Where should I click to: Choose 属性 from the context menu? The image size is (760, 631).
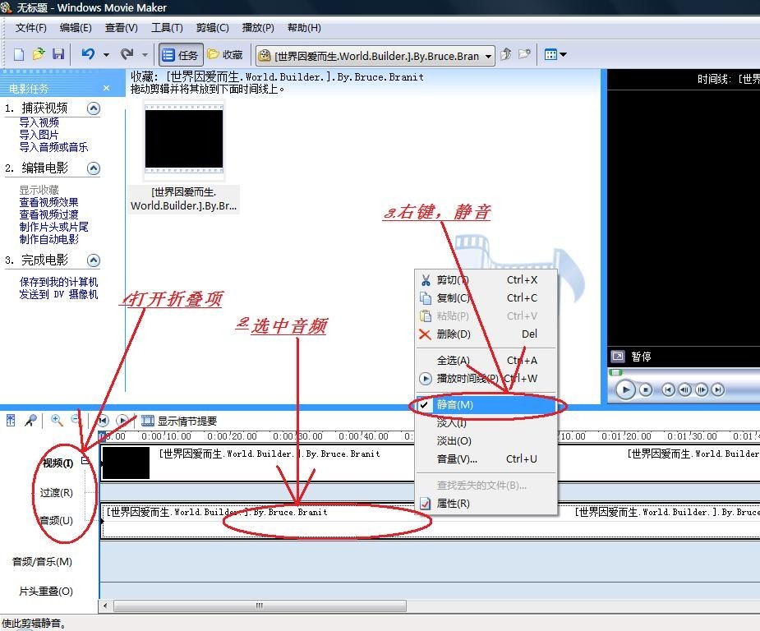pos(451,503)
